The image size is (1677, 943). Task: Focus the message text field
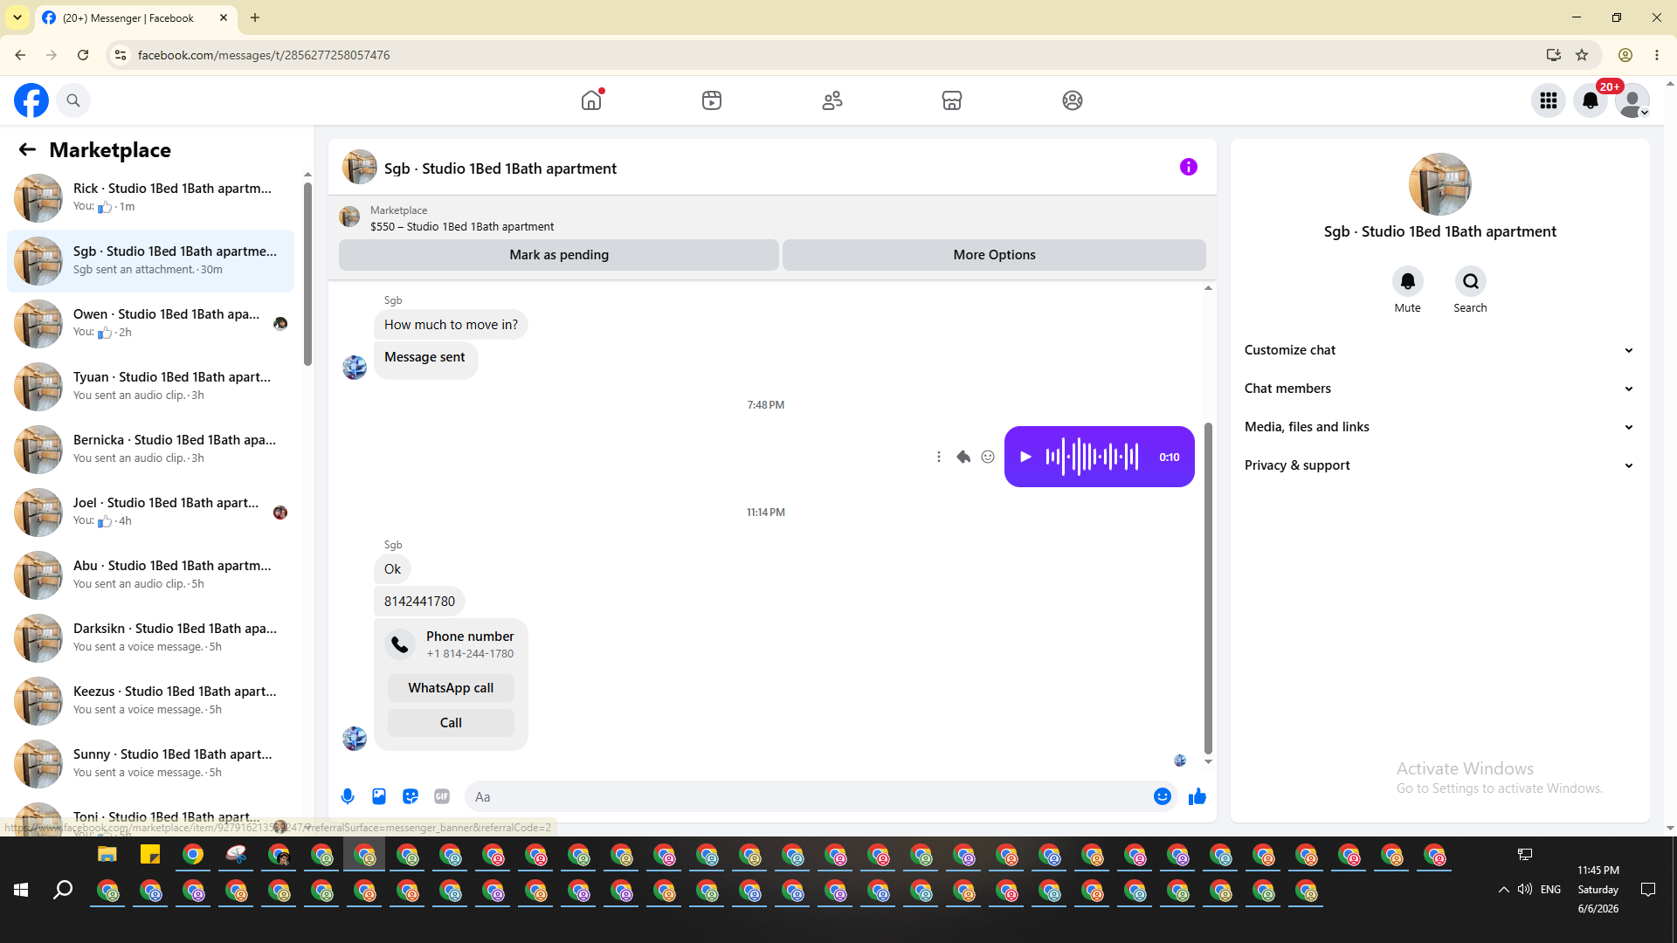pyautogui.click(x=811, y=796)
